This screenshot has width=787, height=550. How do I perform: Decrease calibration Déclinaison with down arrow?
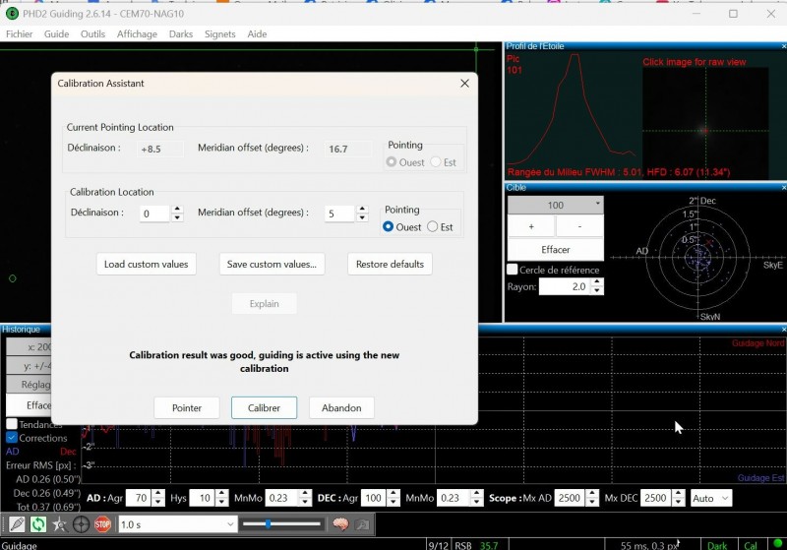(x=177, y=217)
